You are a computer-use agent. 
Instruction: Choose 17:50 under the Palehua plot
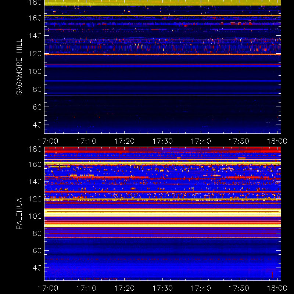(x=239, y=288)
